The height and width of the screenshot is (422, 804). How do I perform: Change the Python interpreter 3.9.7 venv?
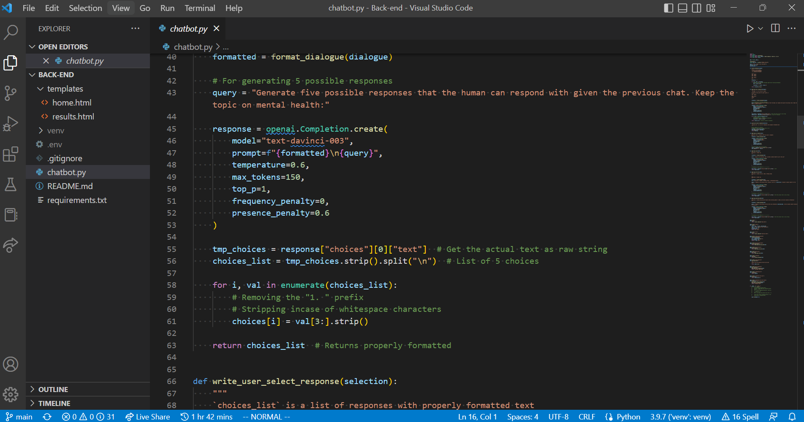coord(681,417)
